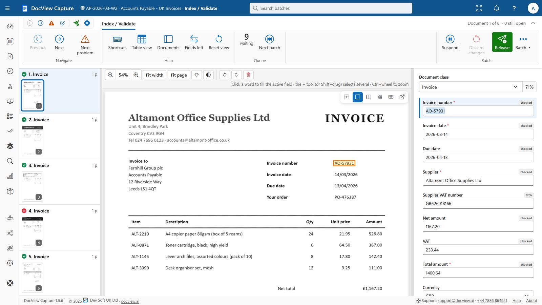542x305 pixels.
Task: Toggle invert contrast in viewer toolbar
Action: pos(209,75)
